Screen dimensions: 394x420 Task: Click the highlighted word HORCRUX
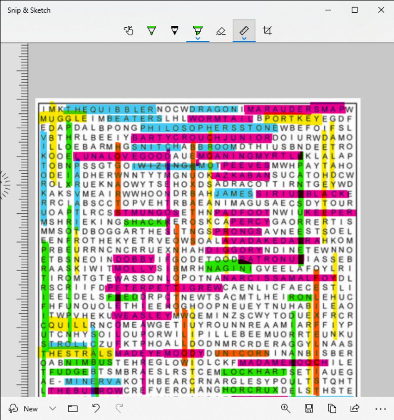click(250, 390)
